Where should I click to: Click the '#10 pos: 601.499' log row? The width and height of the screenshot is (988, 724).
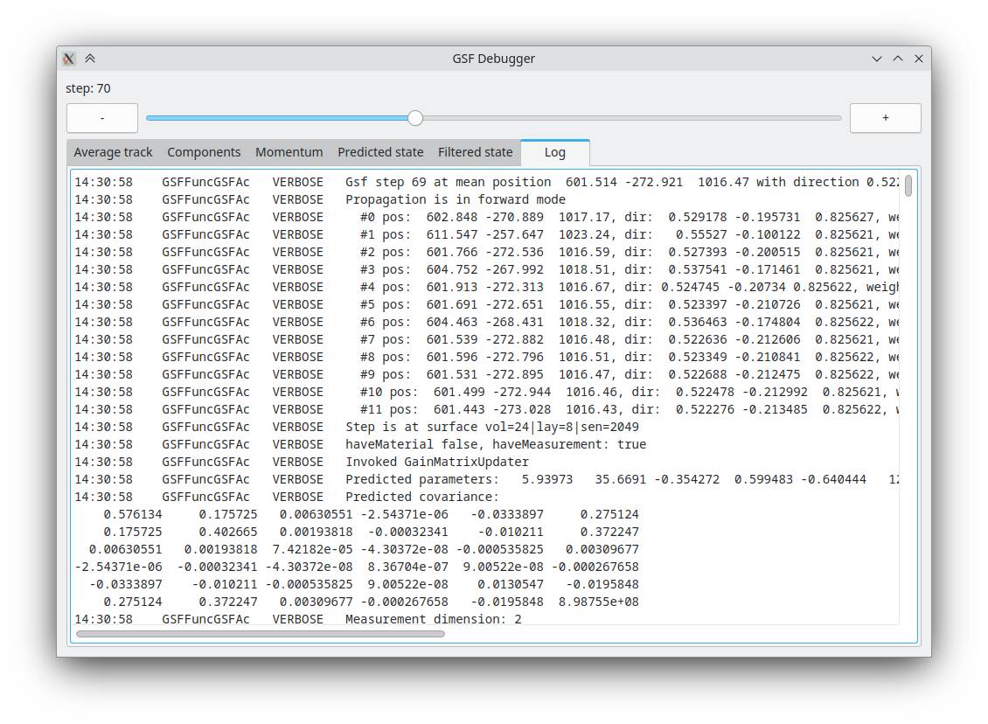point(486,392)
